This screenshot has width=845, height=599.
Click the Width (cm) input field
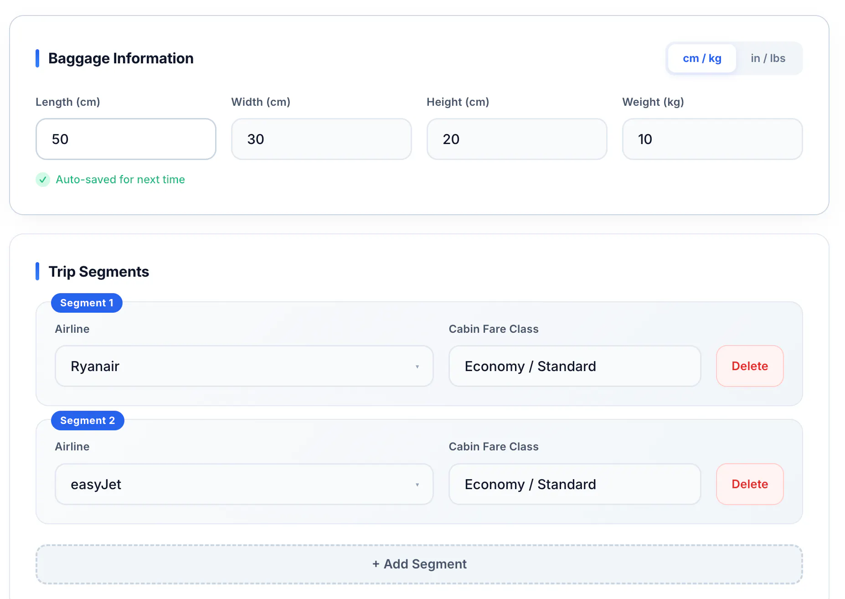pos(321,139)
